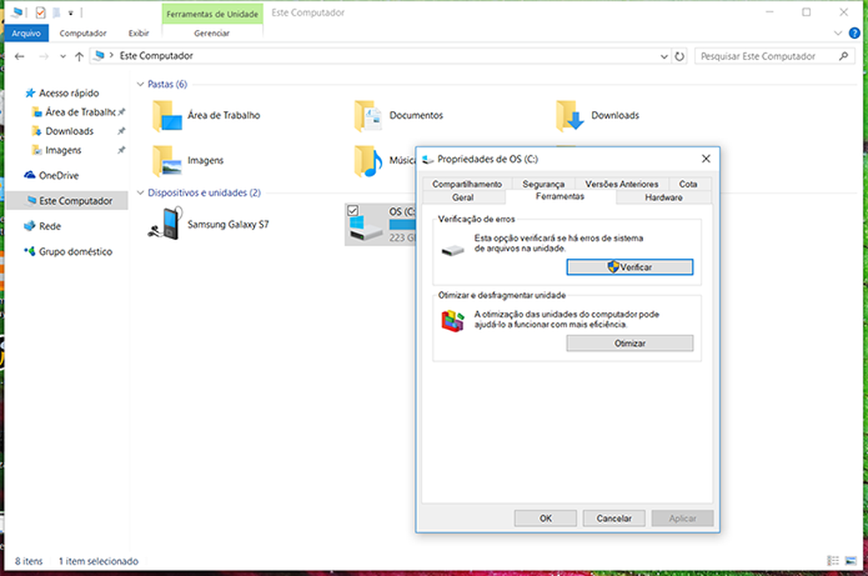Switch to the Hardware tab in dialog
This screenshot has width=868, height=576.
[x=663, y=198]
